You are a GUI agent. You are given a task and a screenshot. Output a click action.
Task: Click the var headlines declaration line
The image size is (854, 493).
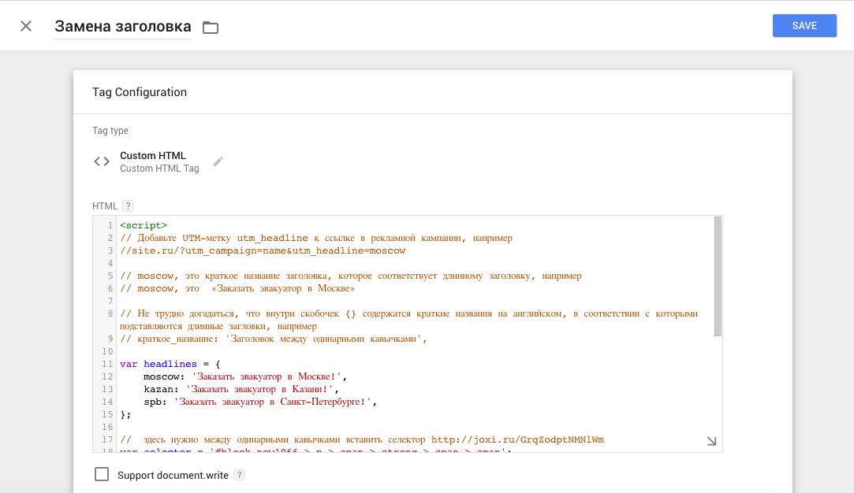[x=170, y=364]
